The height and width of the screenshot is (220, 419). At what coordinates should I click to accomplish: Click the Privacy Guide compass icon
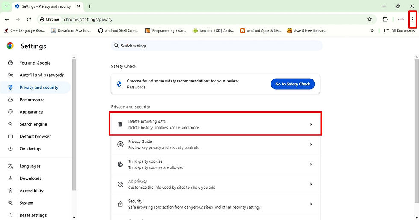click(x=120, y=144)
